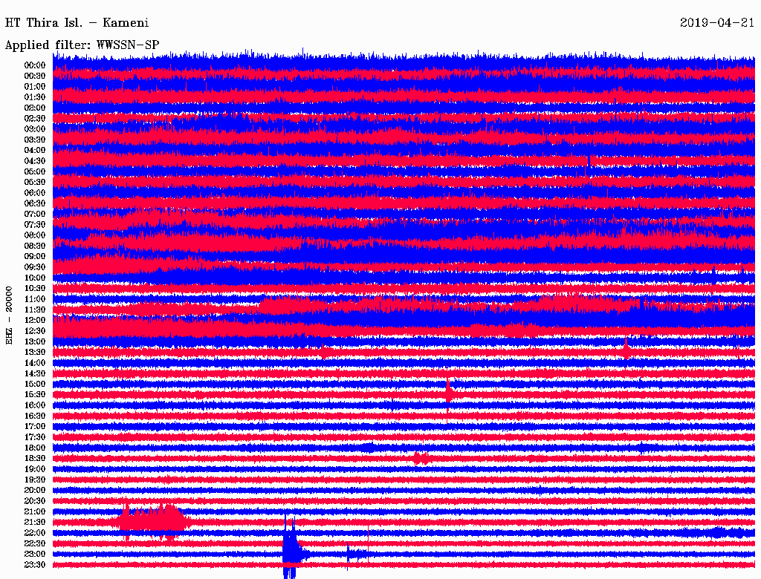
Task: Click the 03:00 time label
Action: 35,129
